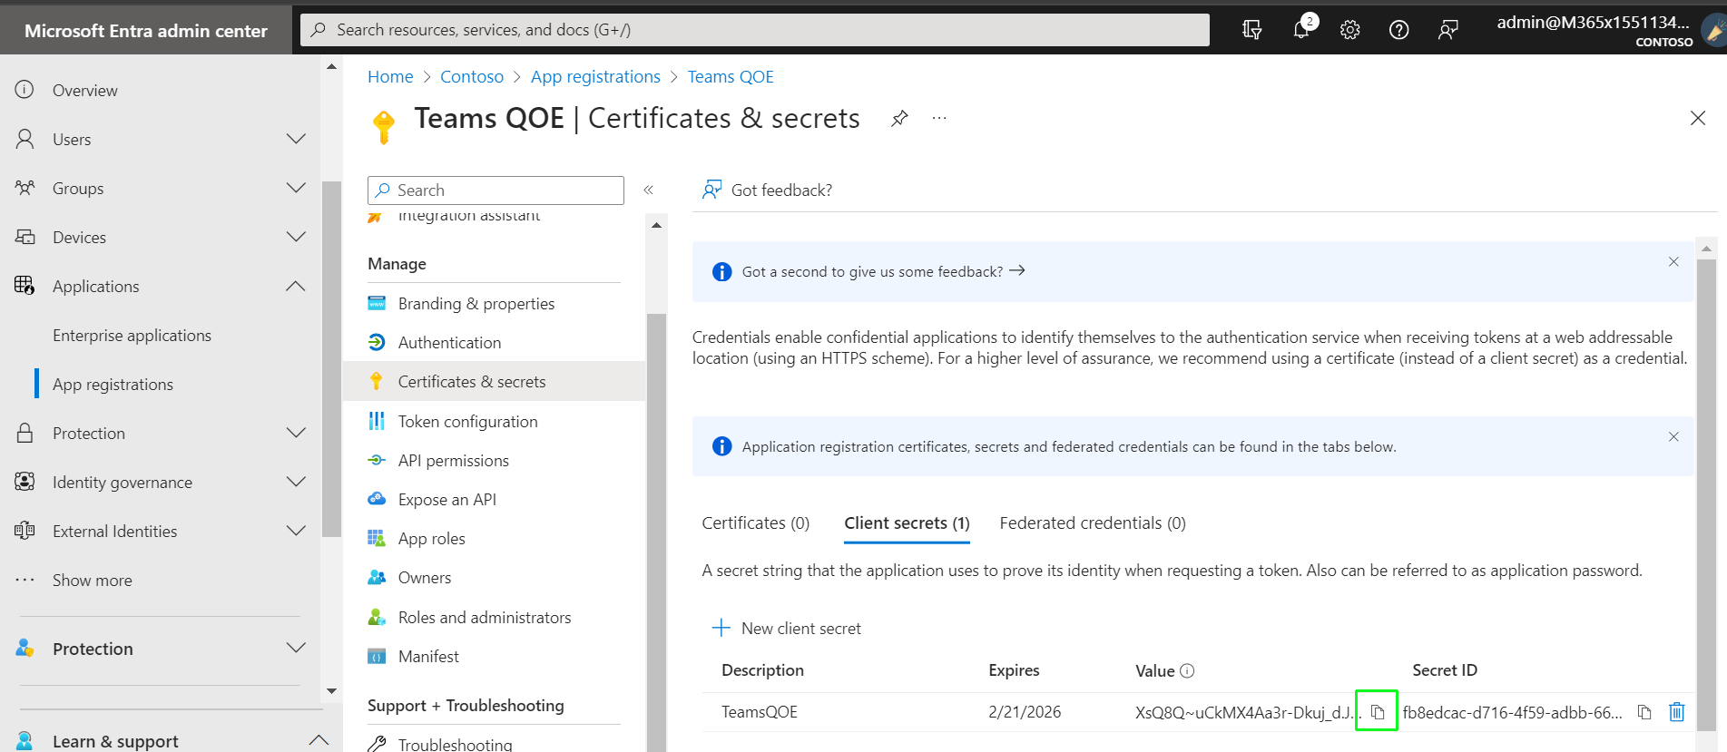
Task: Open portal settings gear
Action: pyautogui.click(x=1349, y=30)
